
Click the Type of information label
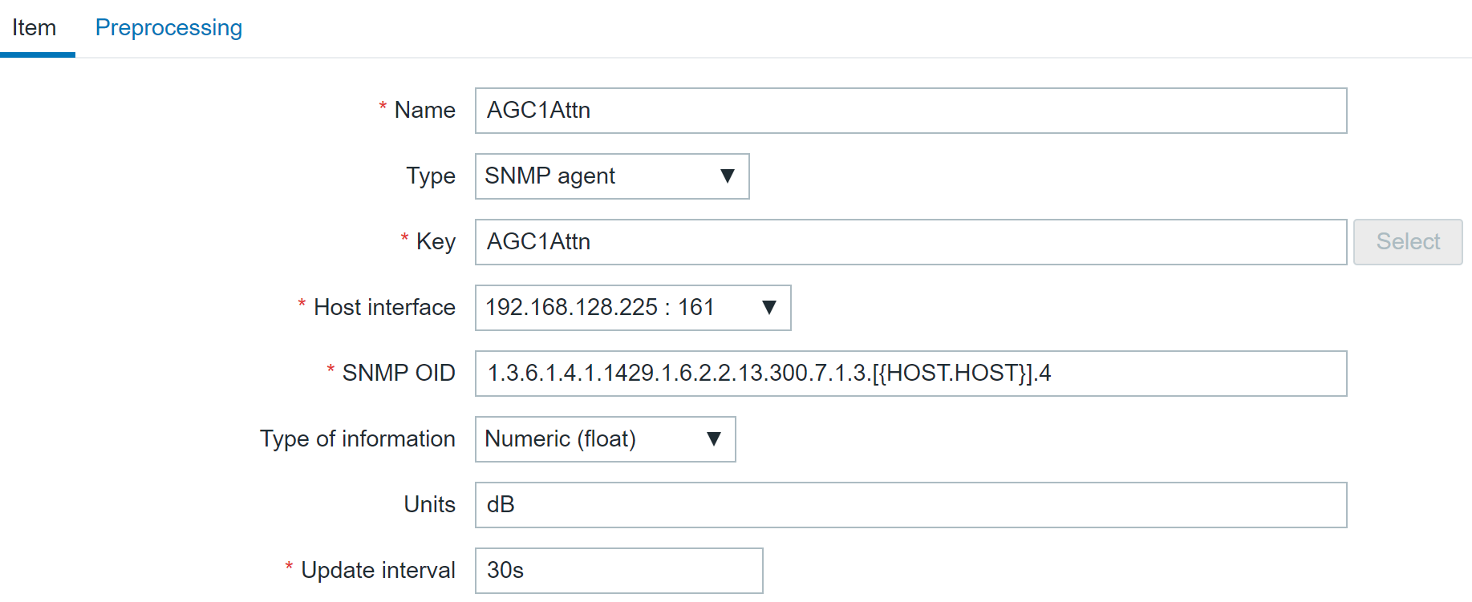tap(357, 439)
